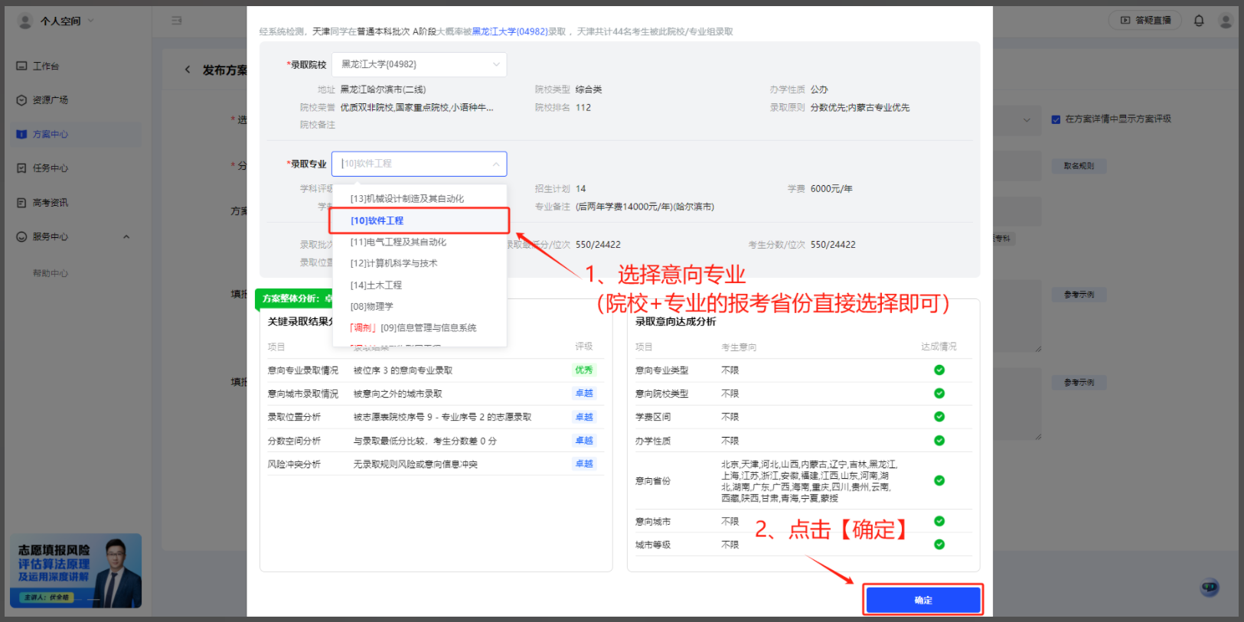Viewport: 1244px width, 622px height.
Task: Click 卓越 tag for 录取位置分析
Action: coord(584,417)
